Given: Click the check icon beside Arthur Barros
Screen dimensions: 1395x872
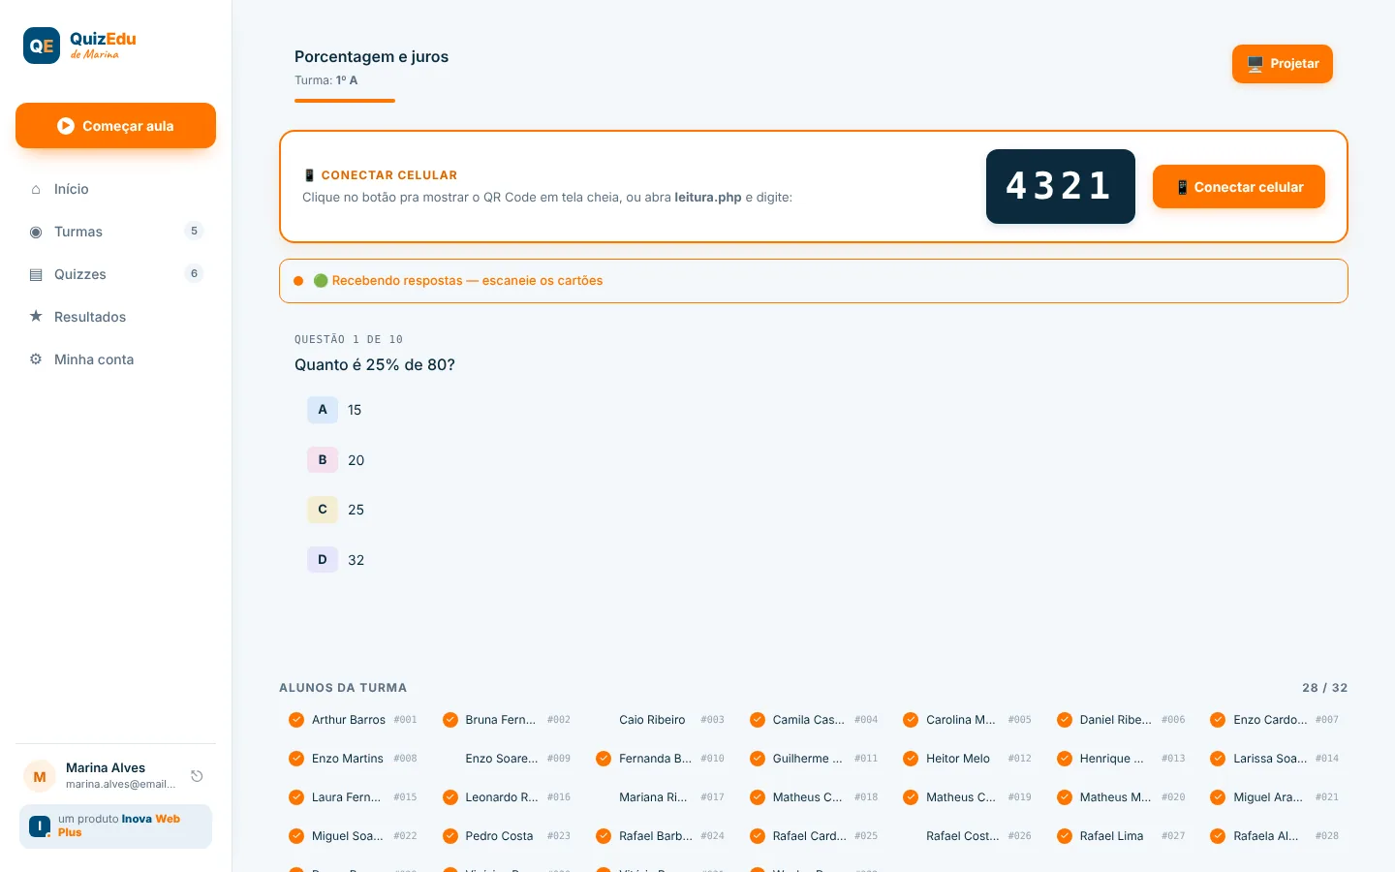Looking at the screenshot, I should [296, 720].
